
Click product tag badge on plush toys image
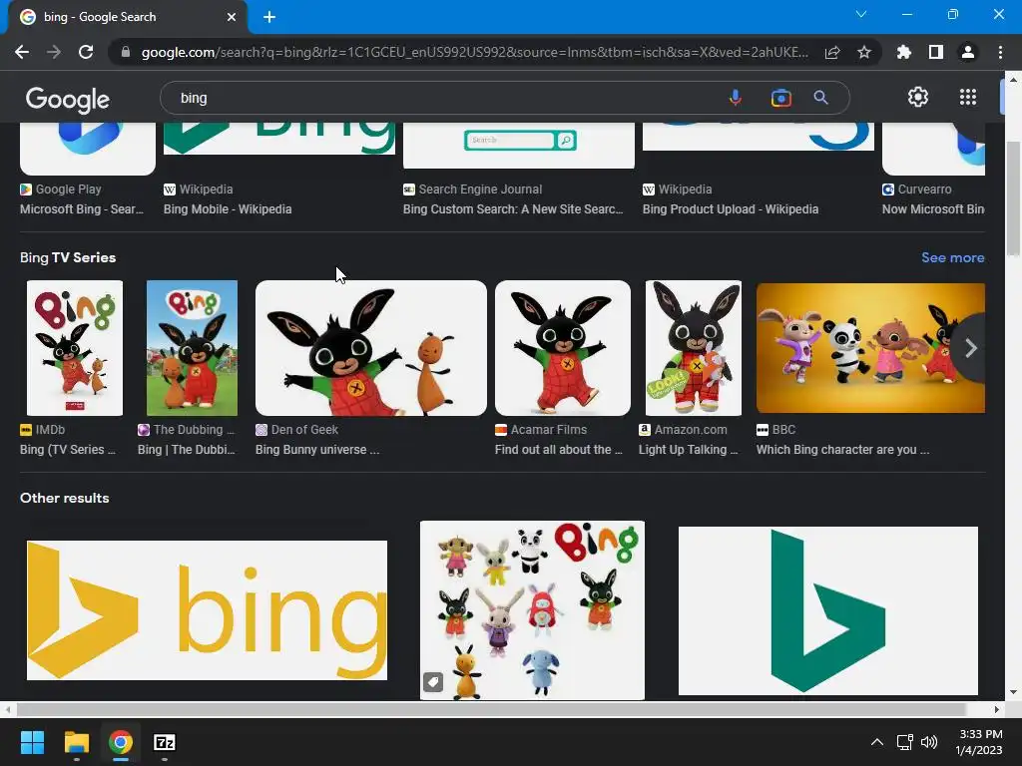[433, 682]
